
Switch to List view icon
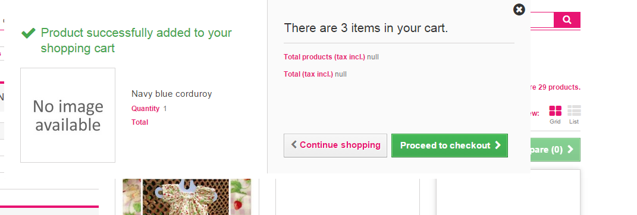574,111
